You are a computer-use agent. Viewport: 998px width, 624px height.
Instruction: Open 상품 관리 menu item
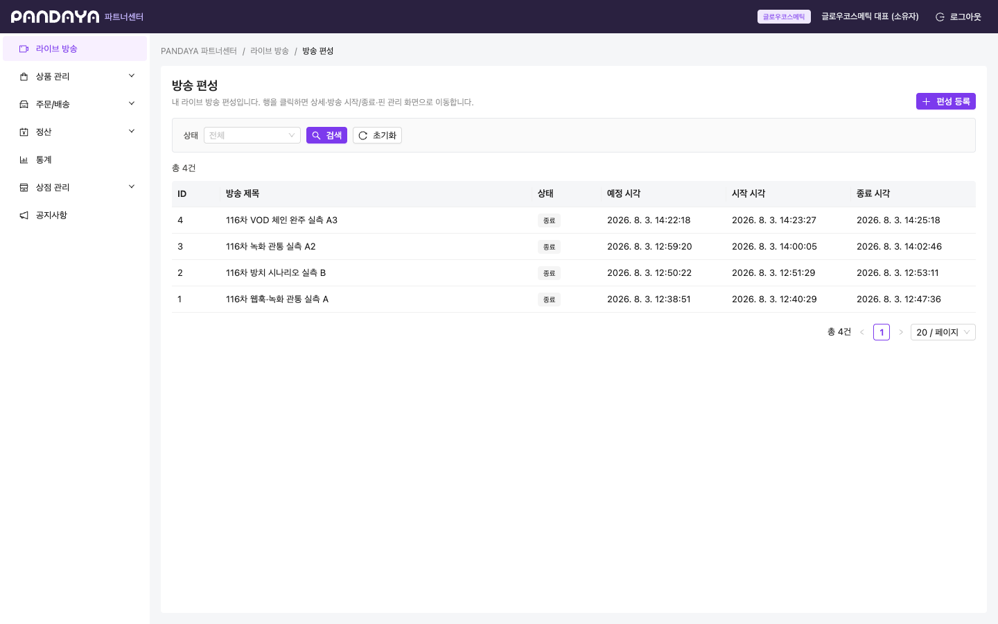[75, 76]
